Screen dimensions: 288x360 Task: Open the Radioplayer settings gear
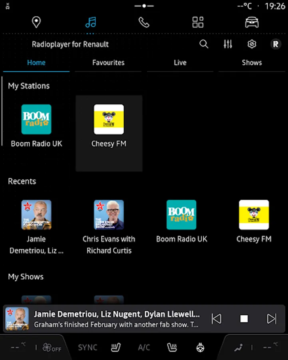(x=252, y=44)
